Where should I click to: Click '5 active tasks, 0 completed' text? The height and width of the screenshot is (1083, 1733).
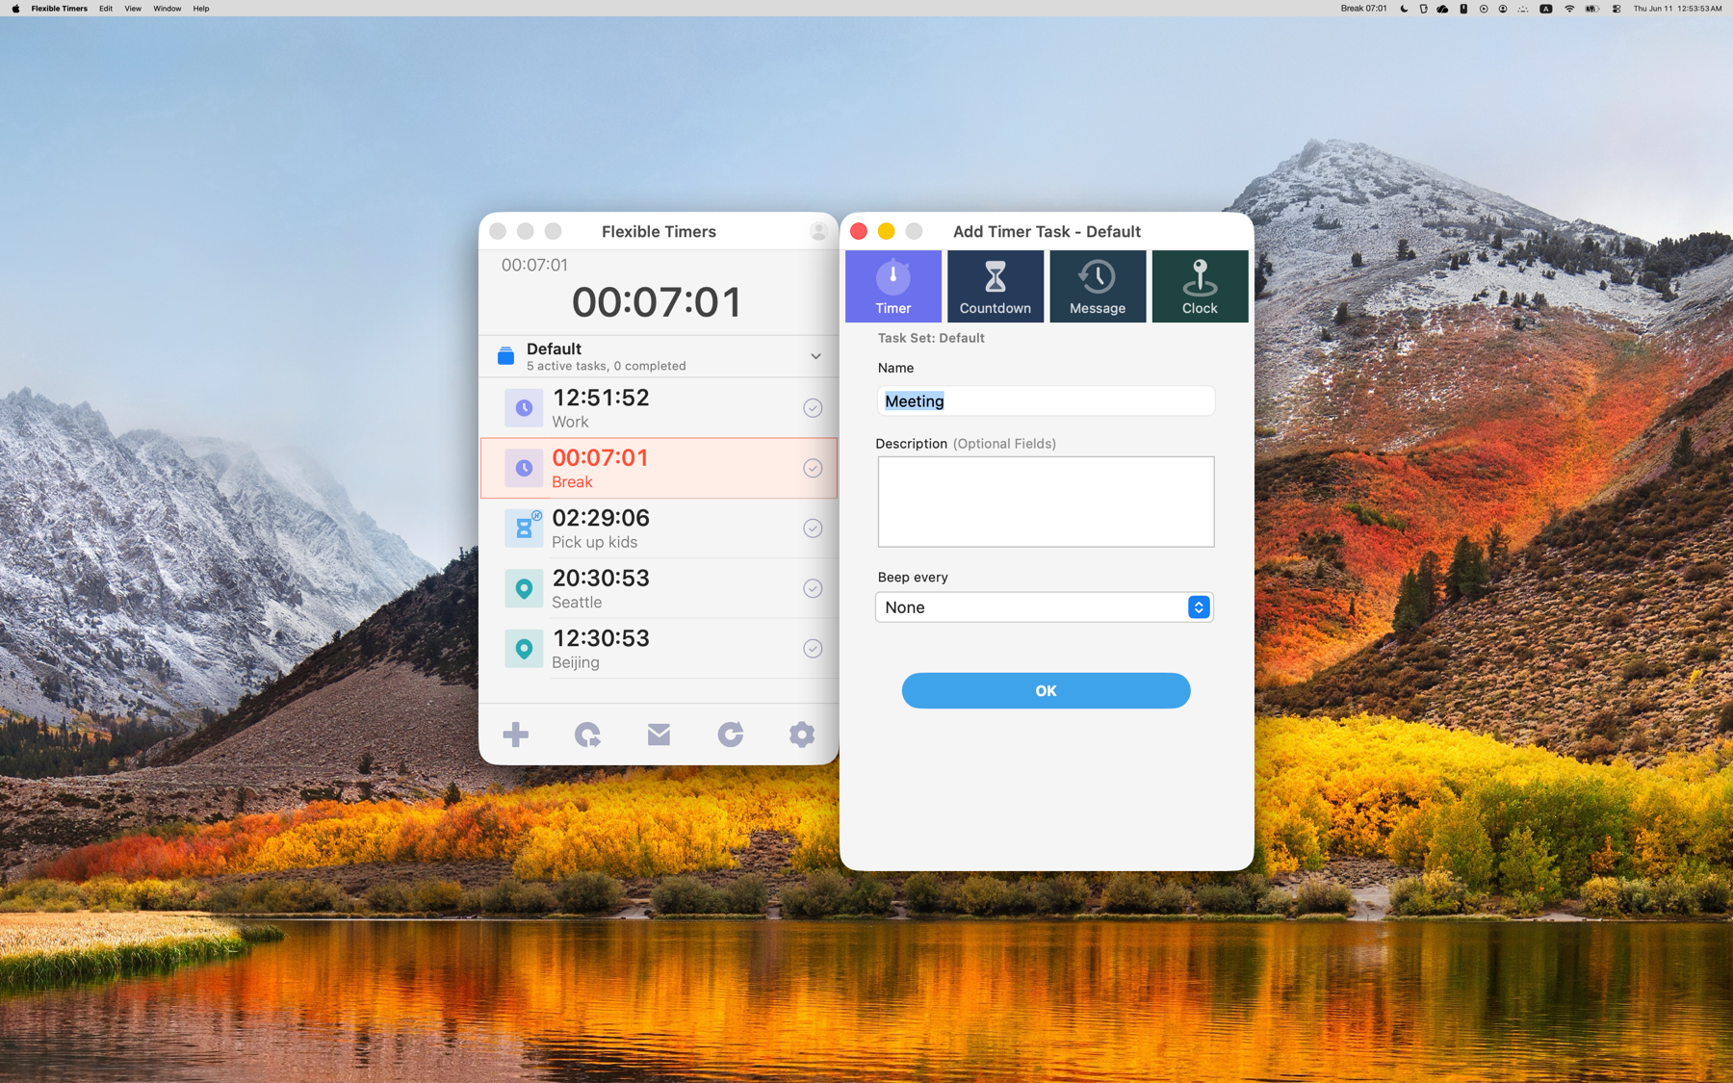(x=607, y=366)
